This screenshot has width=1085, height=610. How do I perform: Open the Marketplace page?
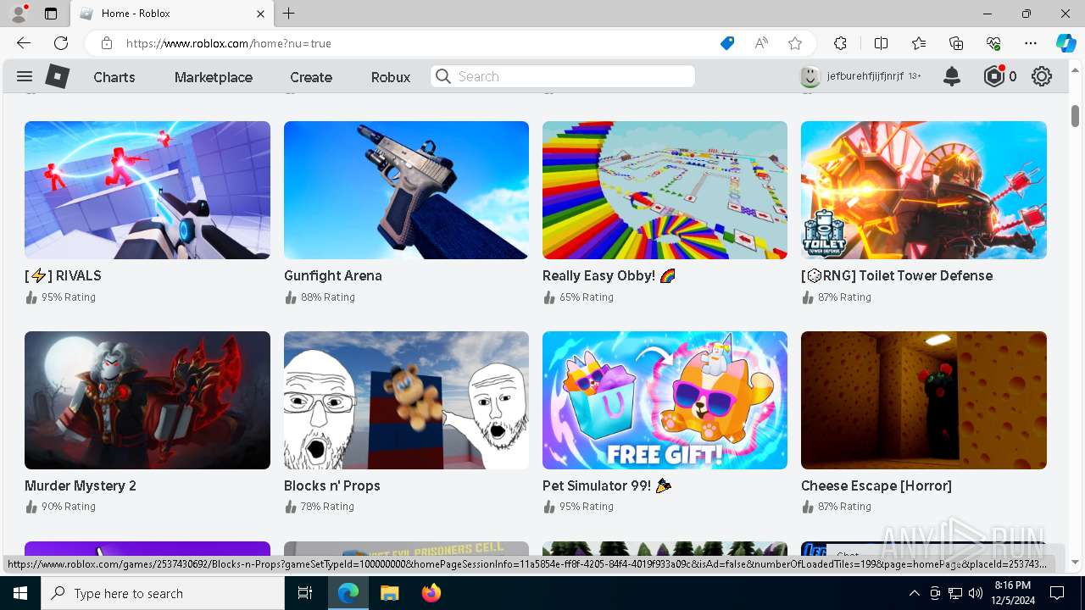pos(214,77)
